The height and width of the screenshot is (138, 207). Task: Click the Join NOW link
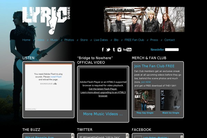(x=146, y=82)
